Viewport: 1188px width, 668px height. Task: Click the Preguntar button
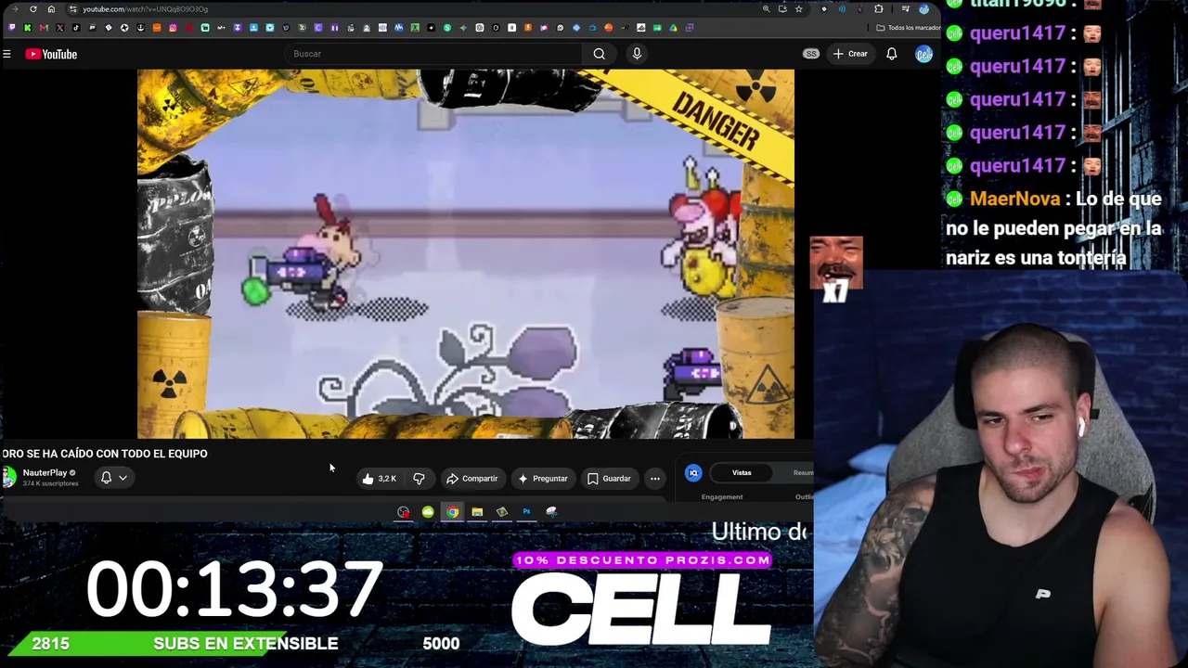pos(543,479)
